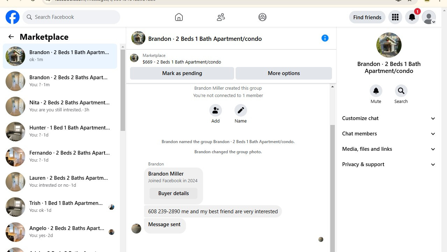This screenshot has height=252, width=447.
Task: Click the pencil Name icon
Action: click(x=241, y=110)
